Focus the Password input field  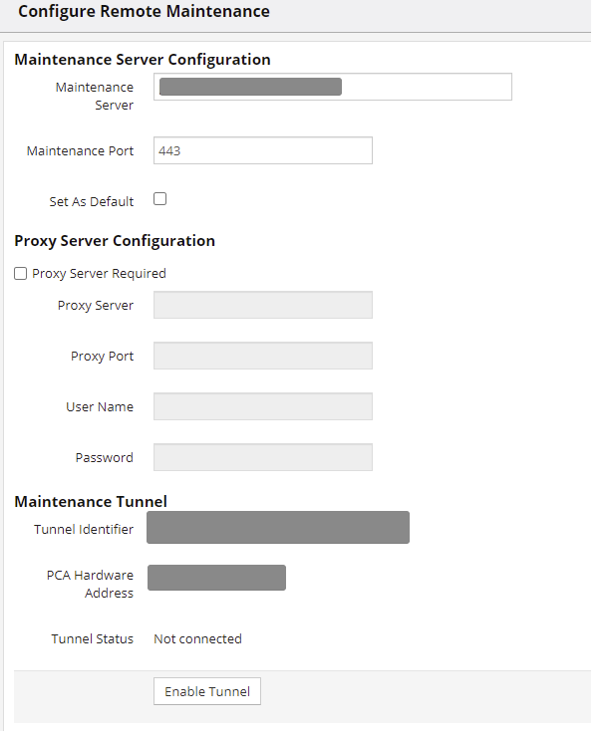coord(263,457)
